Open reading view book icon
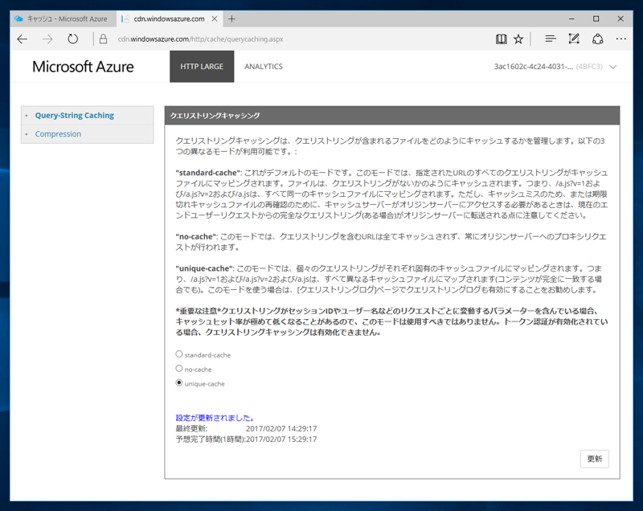 (x=501, y=39)
